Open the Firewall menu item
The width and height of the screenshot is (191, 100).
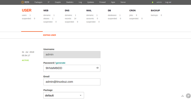(x=102, y=2)
